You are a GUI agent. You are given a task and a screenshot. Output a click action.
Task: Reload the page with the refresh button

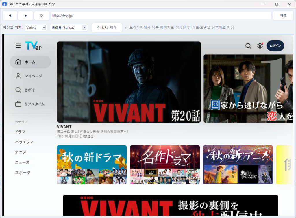(42, 16)
